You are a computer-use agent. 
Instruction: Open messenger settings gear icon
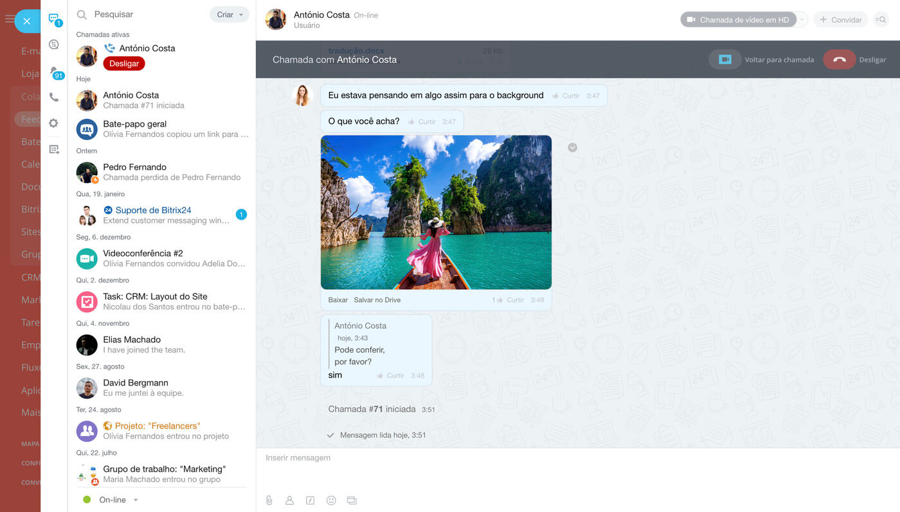(54, 123)
